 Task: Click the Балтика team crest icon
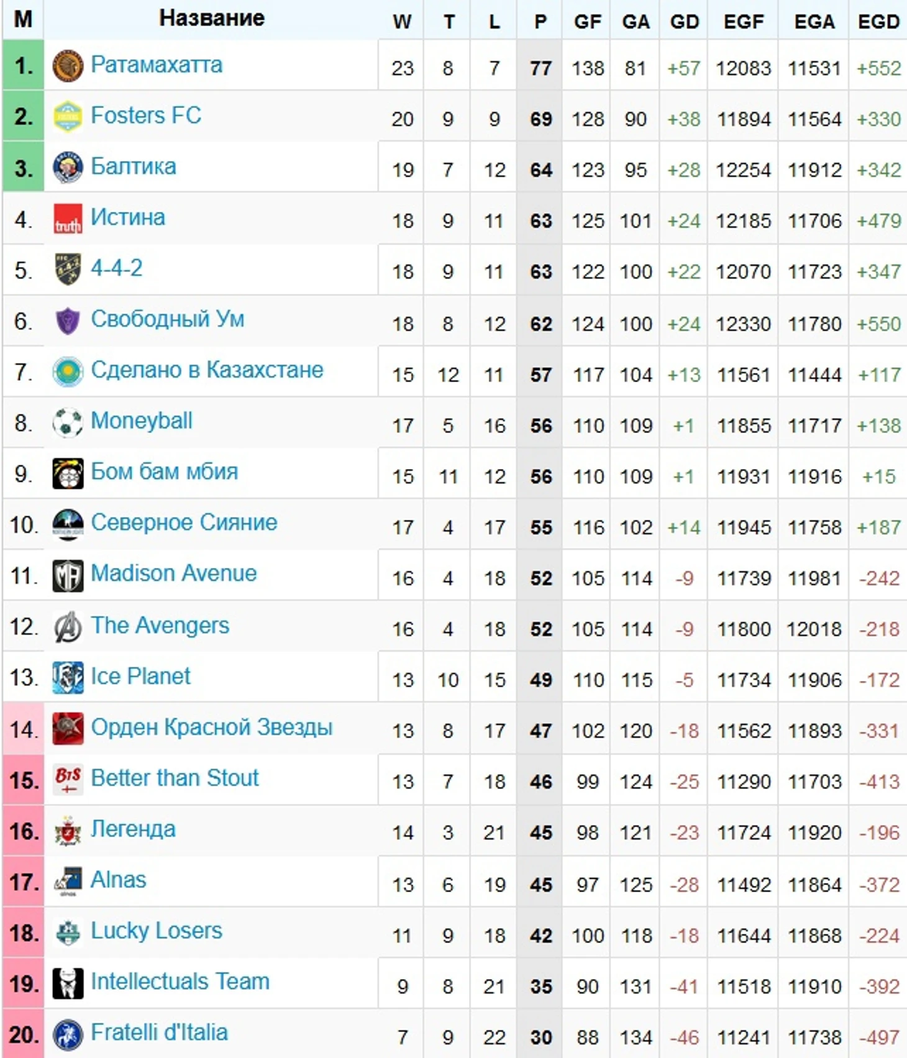click(x=68, y=168)
